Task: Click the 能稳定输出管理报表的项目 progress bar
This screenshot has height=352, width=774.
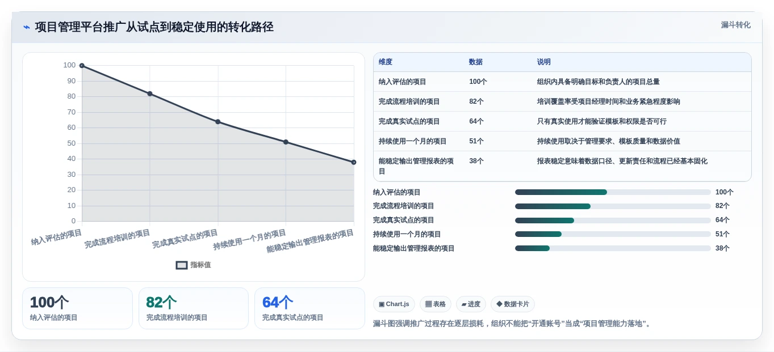Action: click(613, 248)
